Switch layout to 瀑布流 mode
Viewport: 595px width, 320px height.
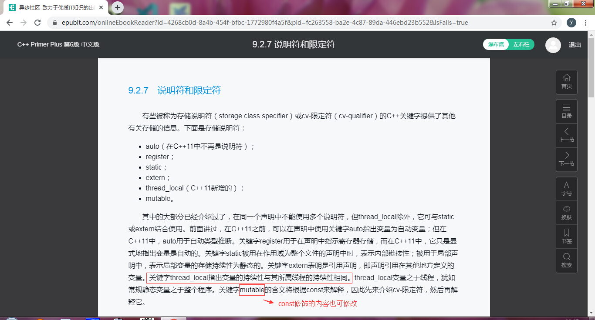[495, 44]
